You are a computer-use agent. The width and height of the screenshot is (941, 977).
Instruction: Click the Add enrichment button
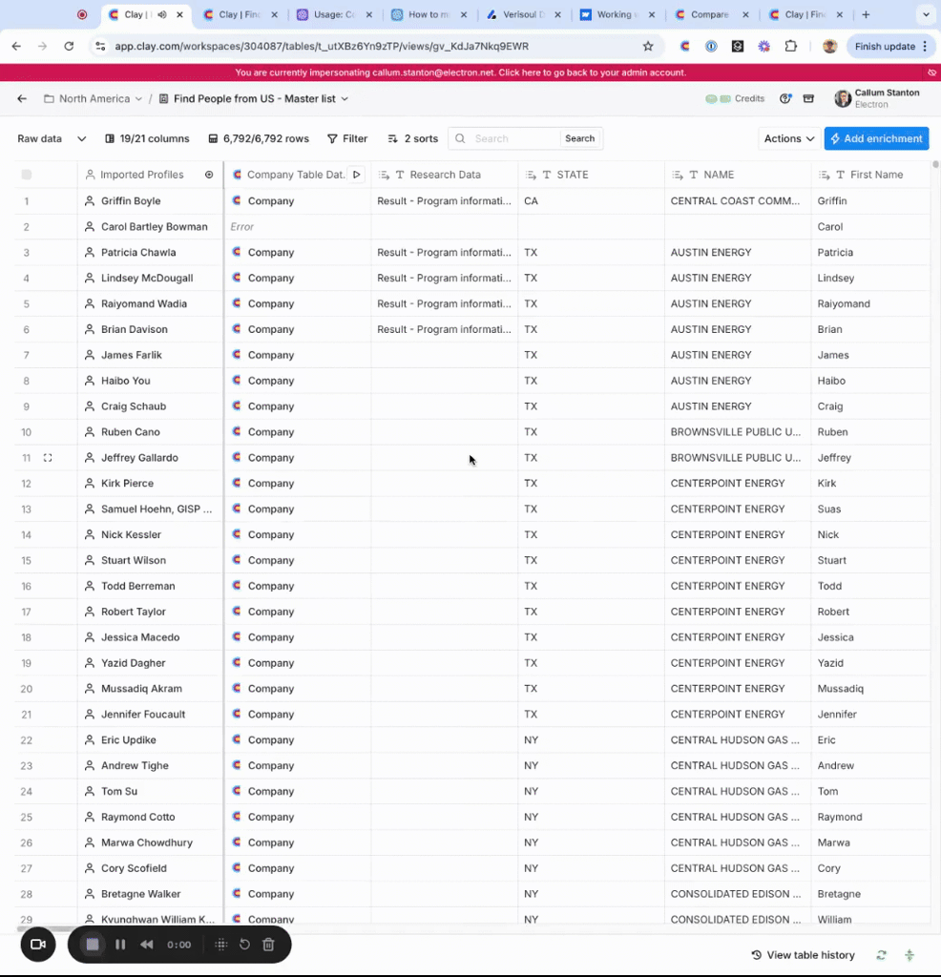coord(876,138)
